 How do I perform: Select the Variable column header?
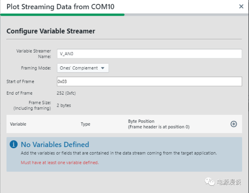pos(18,124)
